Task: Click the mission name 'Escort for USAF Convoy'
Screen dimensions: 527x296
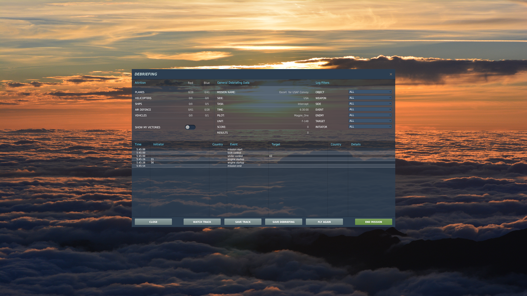Action: click(294, 92)
